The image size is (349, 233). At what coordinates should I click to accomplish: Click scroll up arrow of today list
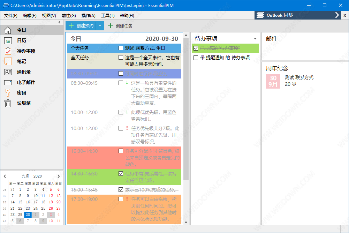(x=186, y=36)
